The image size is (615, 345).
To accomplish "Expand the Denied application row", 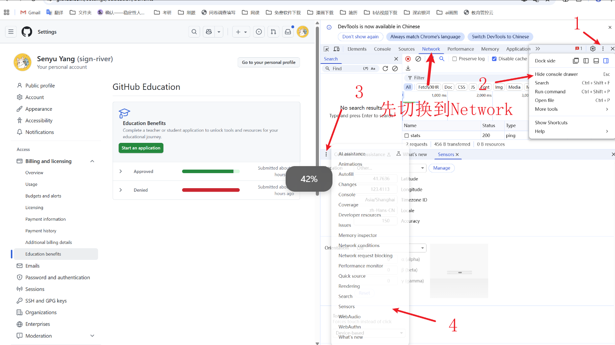I will point(121,190).
